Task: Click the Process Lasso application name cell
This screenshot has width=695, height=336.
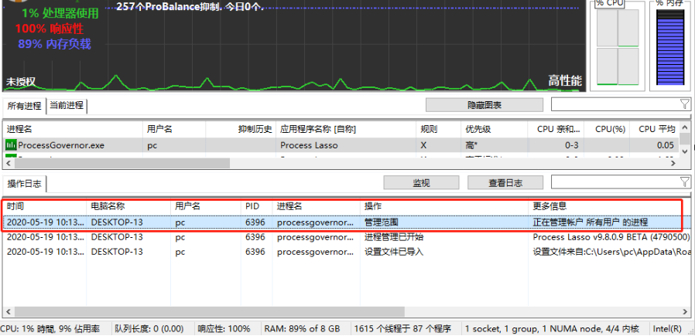Action: coord(309,145)
